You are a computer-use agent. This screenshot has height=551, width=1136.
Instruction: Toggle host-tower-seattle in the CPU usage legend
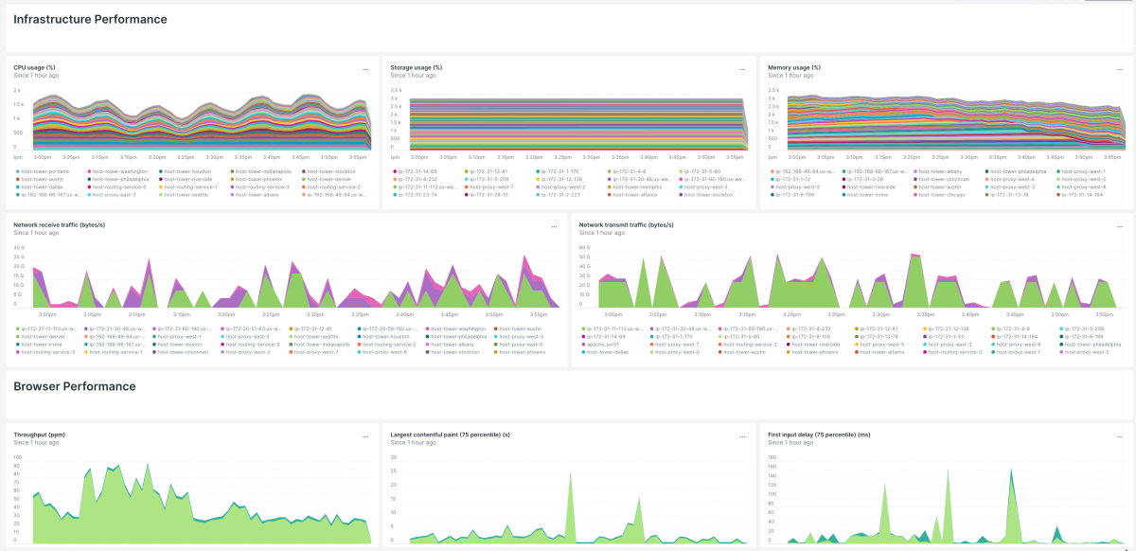[x=186, y=194]
